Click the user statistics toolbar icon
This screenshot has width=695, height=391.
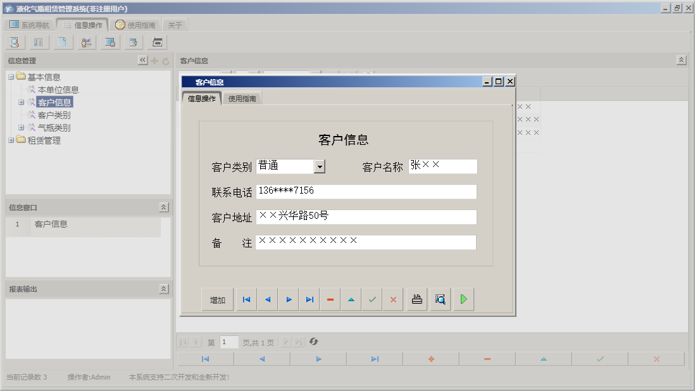[86, 42]
